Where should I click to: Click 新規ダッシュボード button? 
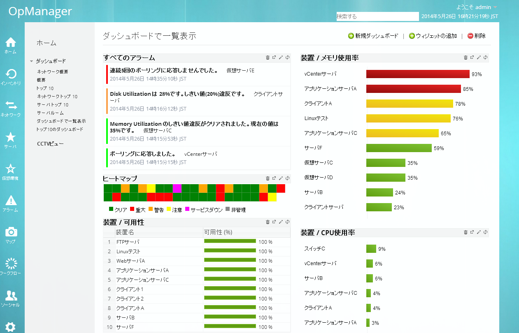(373, 36)
